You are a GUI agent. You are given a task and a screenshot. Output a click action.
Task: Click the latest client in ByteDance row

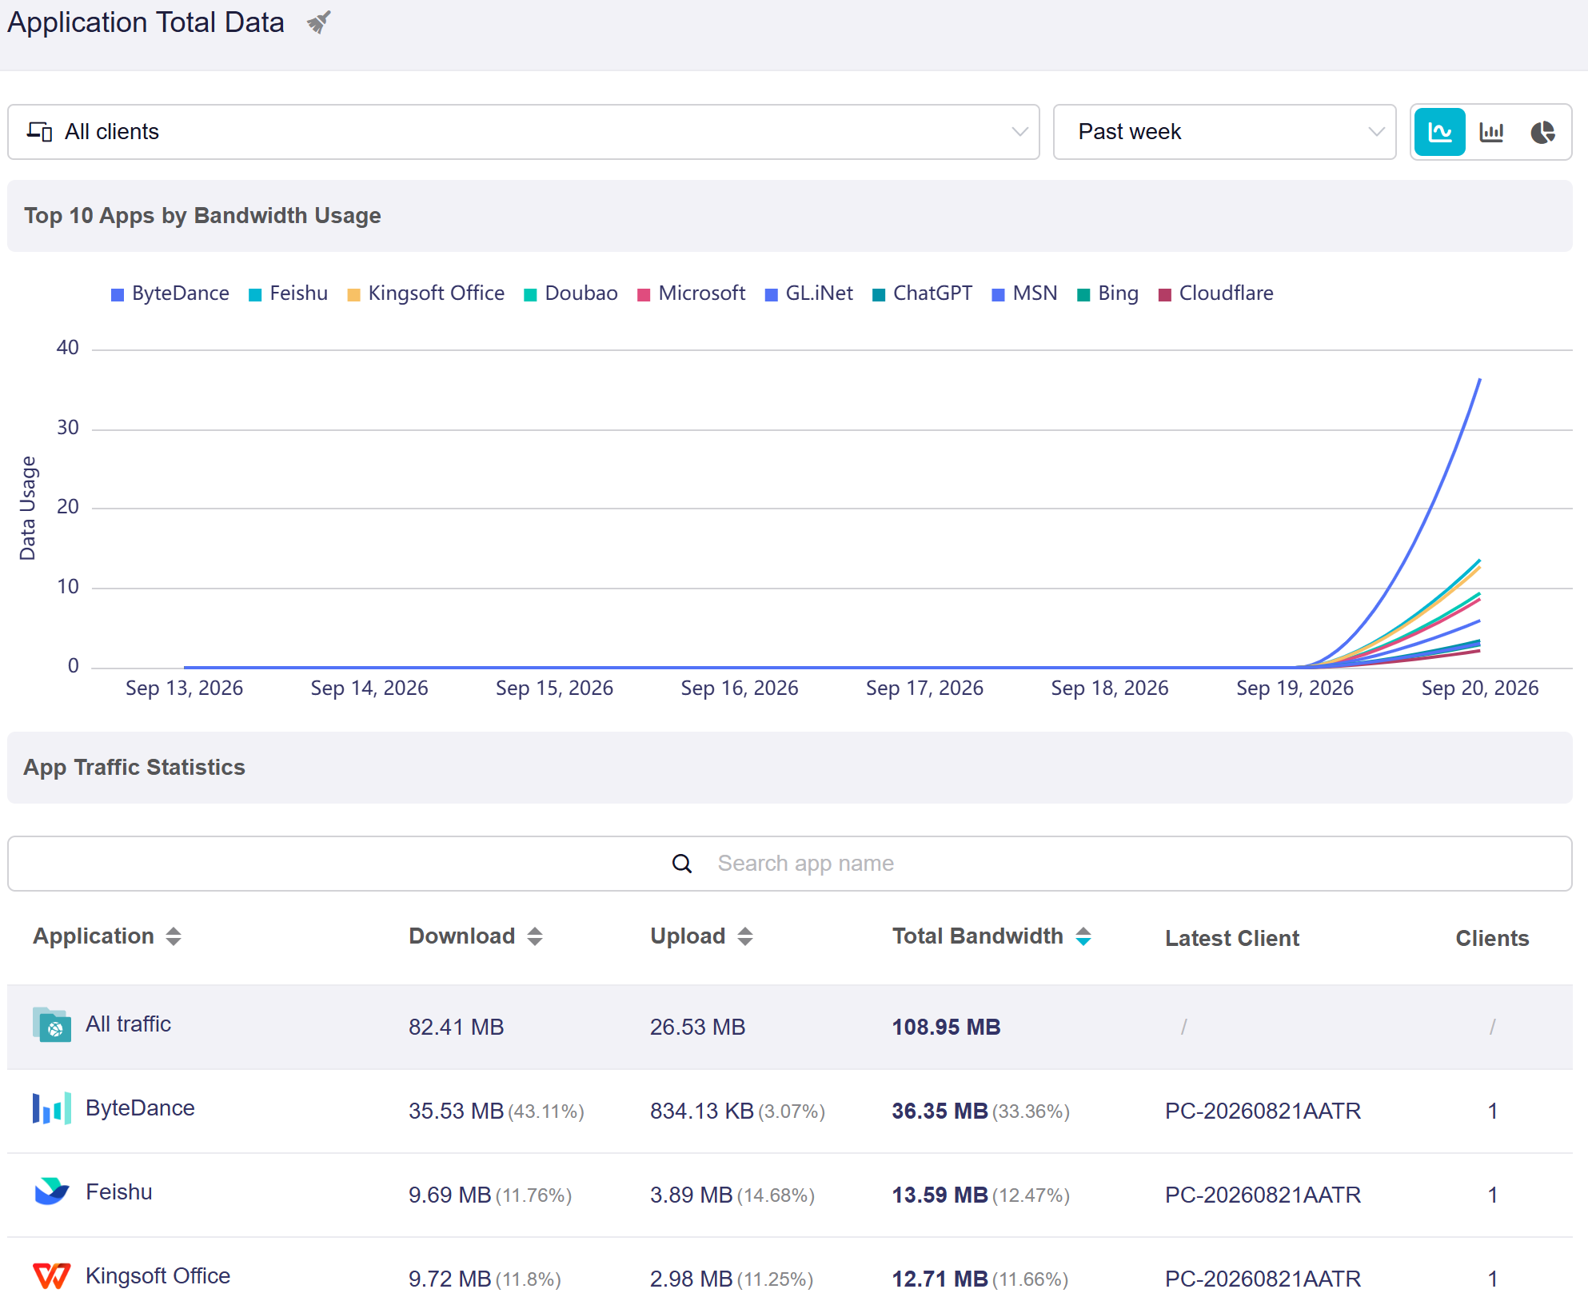click(1263, 1111)
